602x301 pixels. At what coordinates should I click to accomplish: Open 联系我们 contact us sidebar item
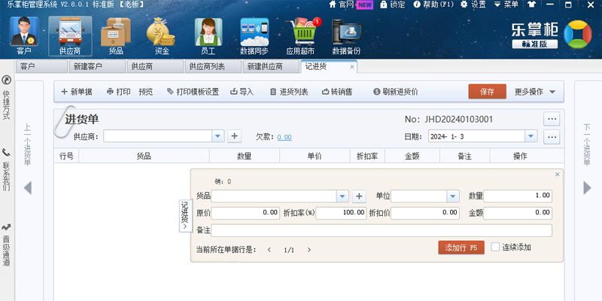[7, 170]
